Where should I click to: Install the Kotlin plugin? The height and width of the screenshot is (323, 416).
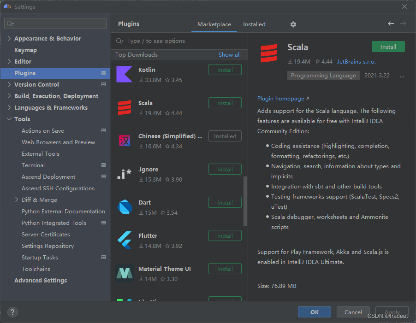pyautogui.click(x=225, y=70)
